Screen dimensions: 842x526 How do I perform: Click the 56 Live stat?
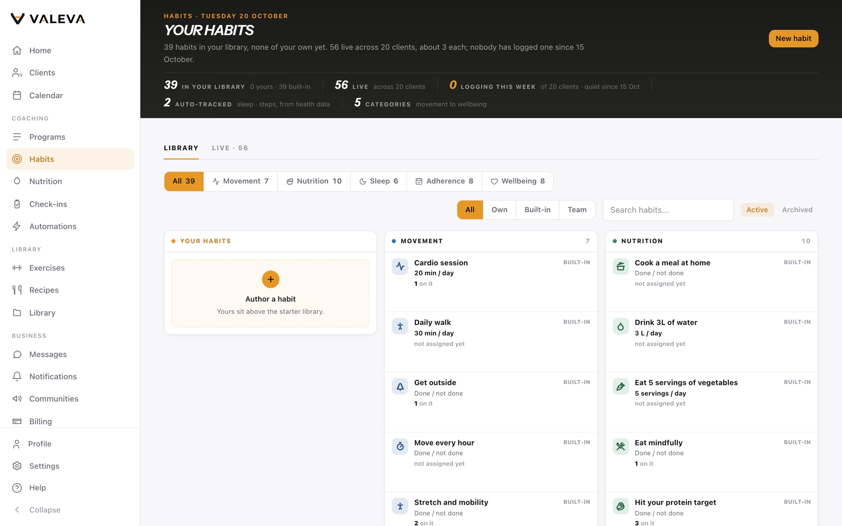[x=380, y=85]
